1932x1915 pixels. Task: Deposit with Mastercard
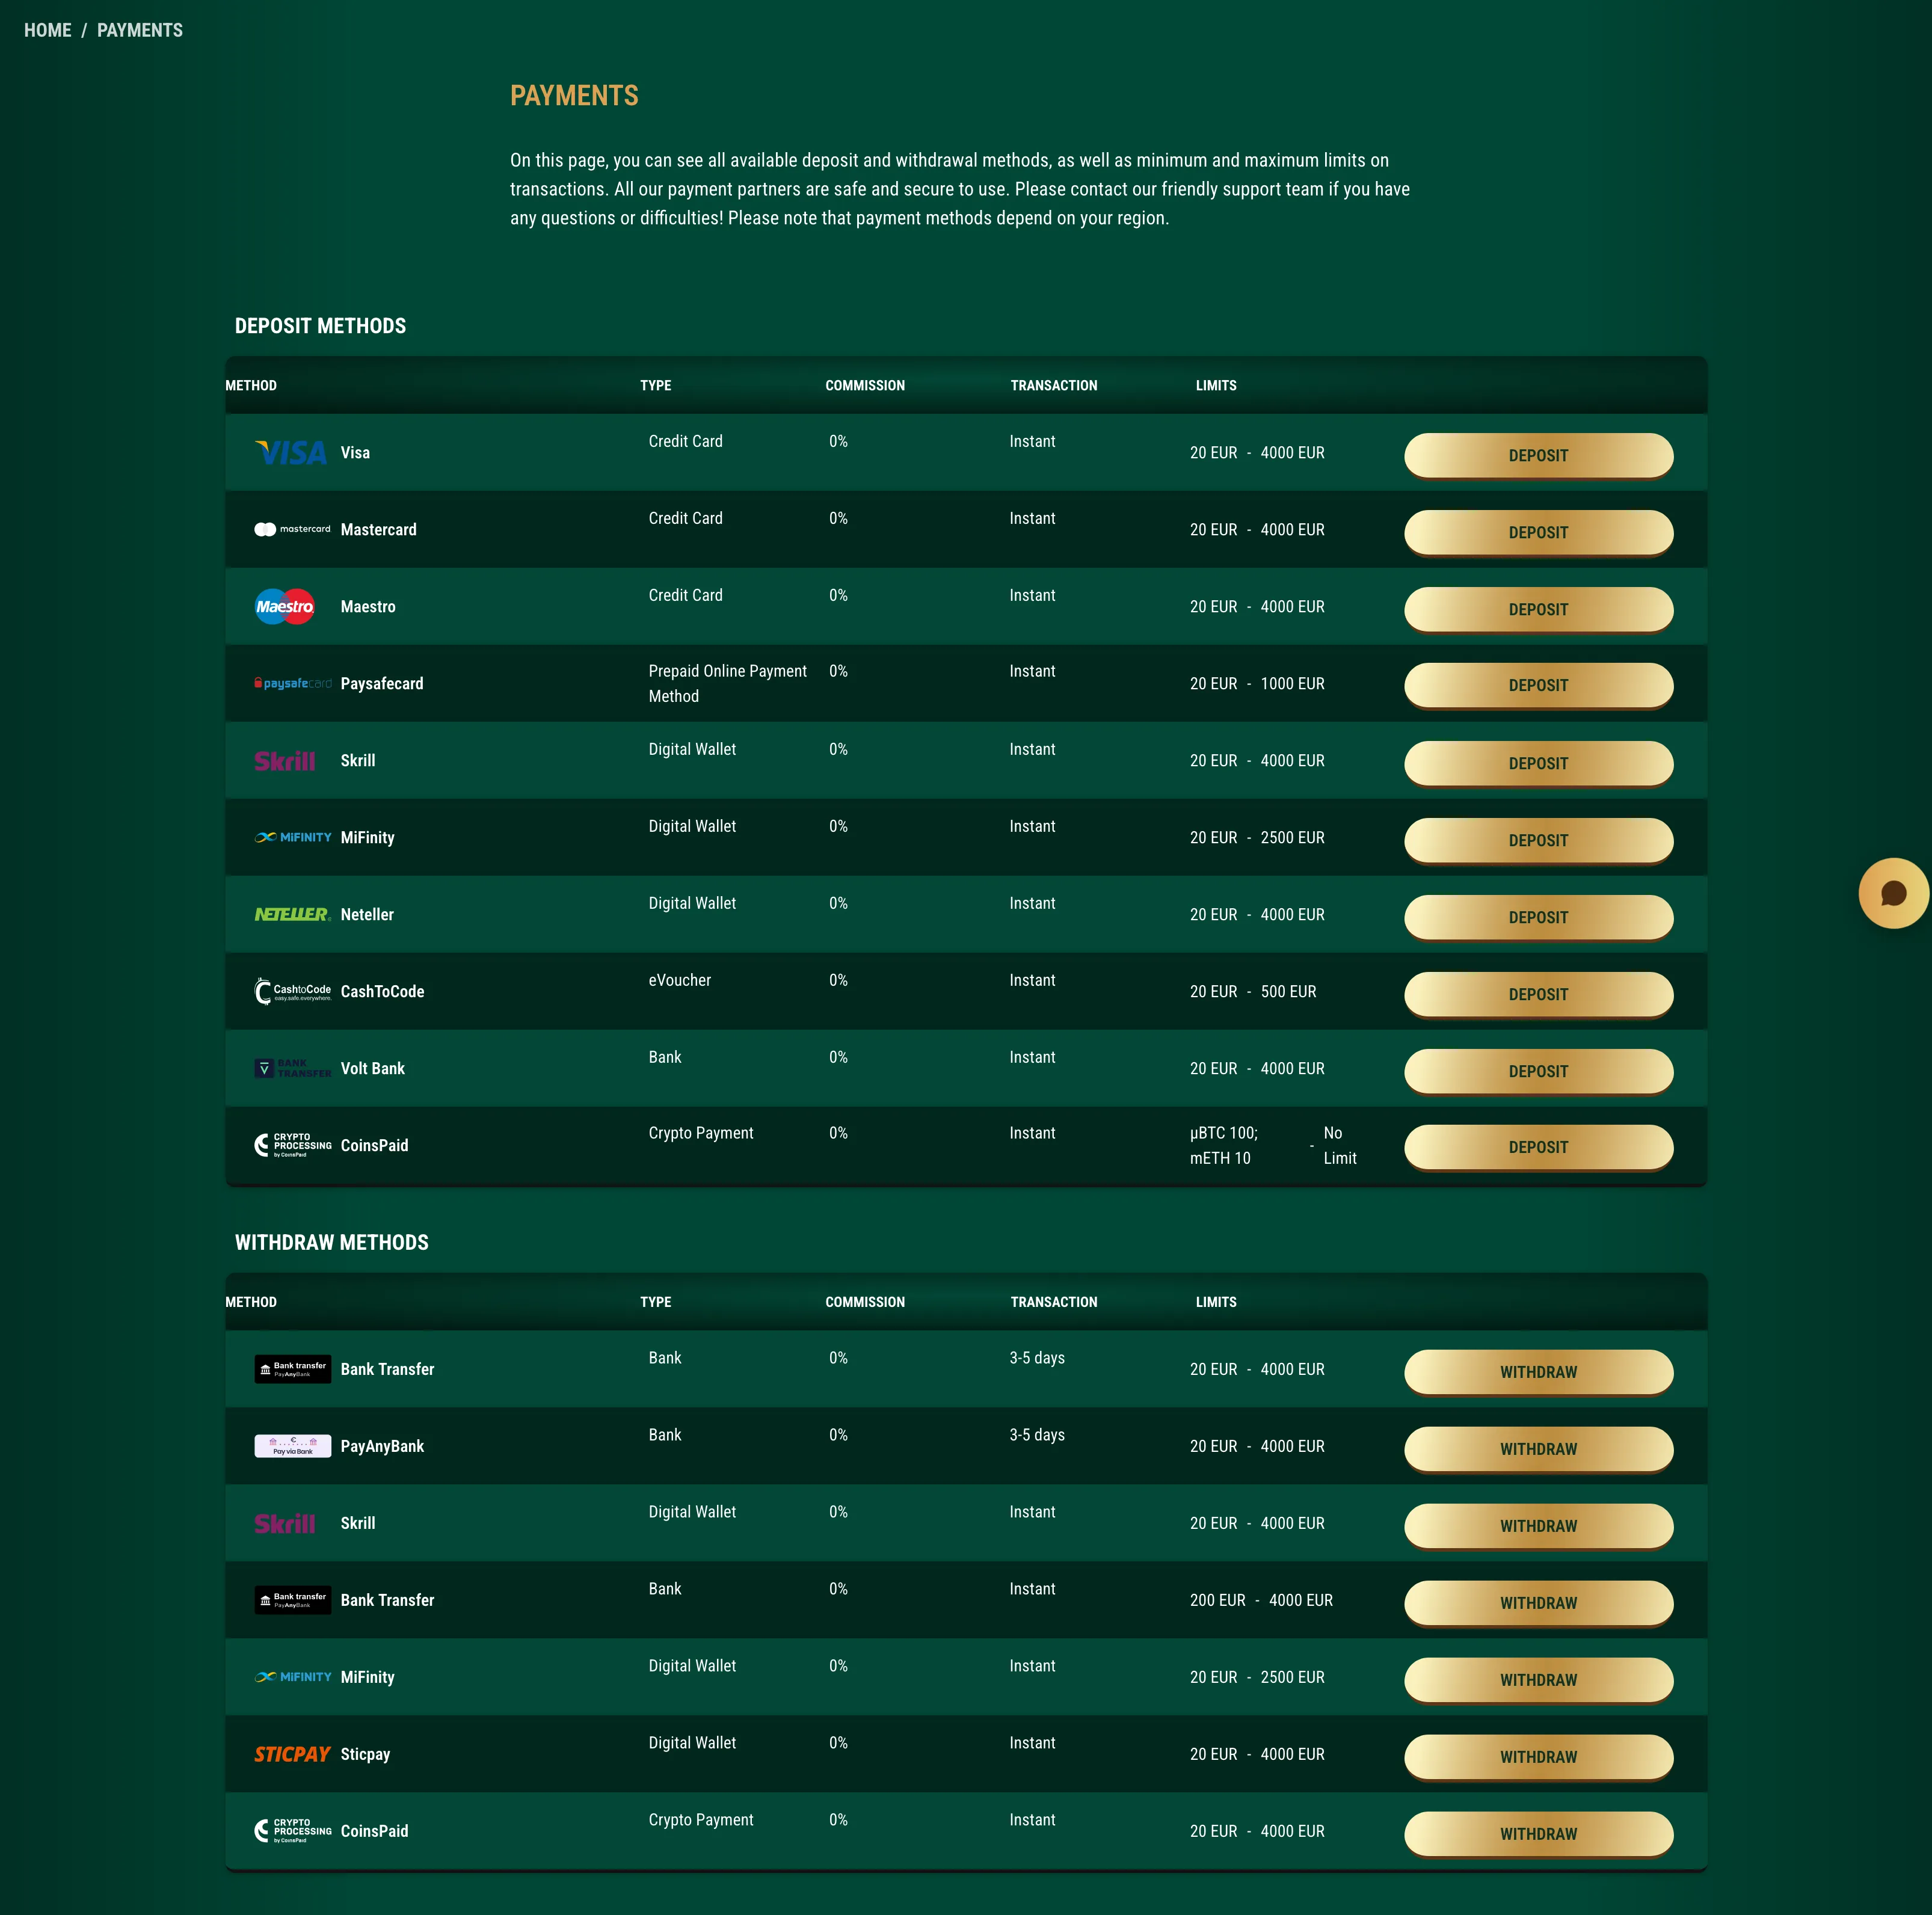tap(1538, 532)
